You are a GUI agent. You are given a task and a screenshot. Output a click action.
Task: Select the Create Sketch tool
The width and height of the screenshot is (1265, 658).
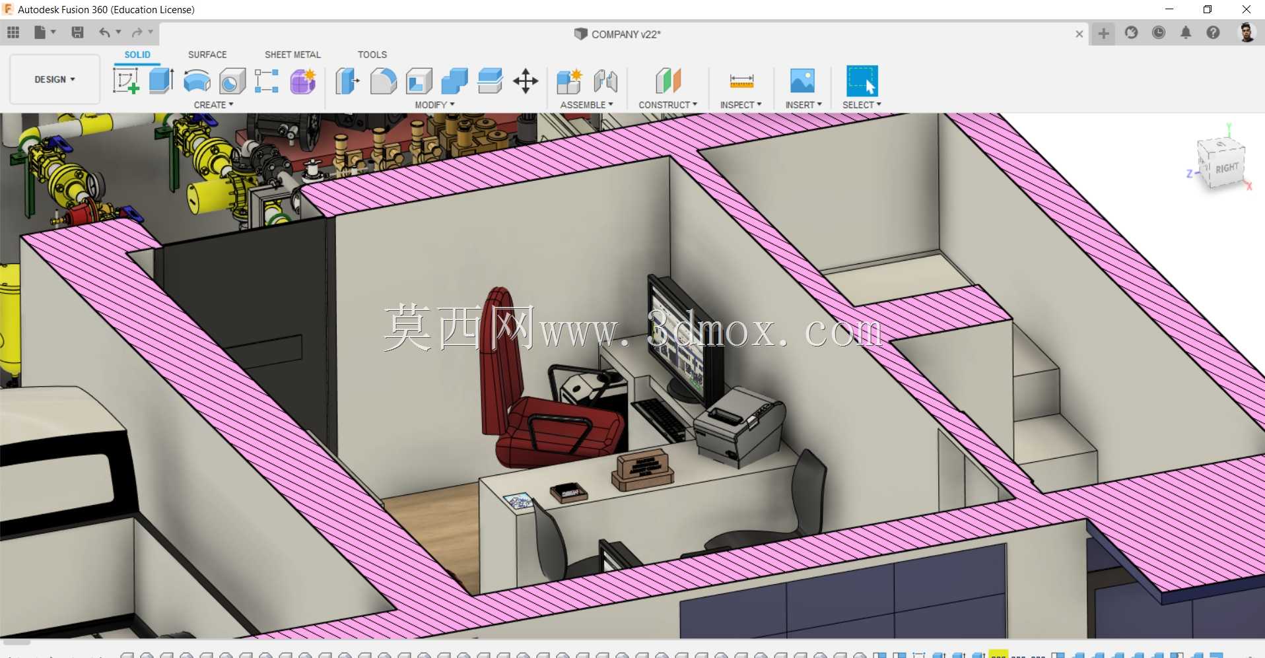click(125, 81)
